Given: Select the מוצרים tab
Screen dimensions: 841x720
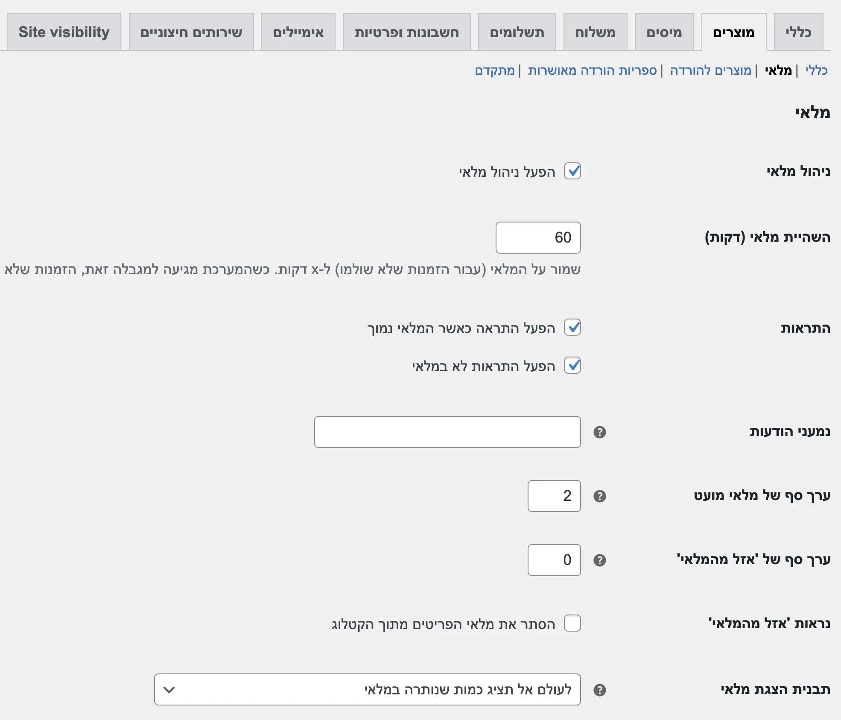Looking at the screenshot, I should pyautogui.click(x=734, y=32).
